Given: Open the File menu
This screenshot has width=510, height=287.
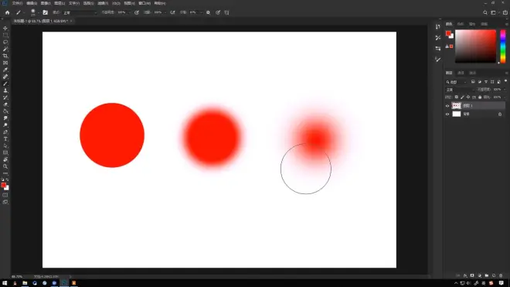Looking at the screenshot, I should click(17, 3).
